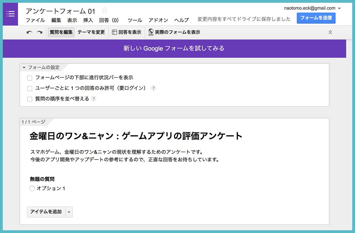The height and width of the screenshot is (233, 355).
Task: Click the 質問を編集 button
Action: (x=61, y=32)
